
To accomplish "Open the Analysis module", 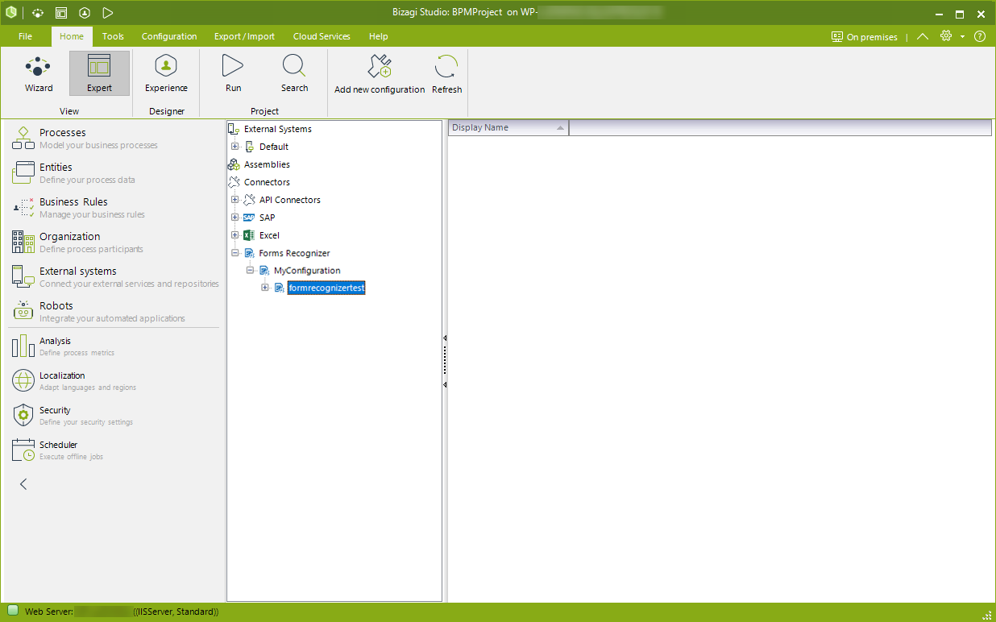I will [114, 346].
